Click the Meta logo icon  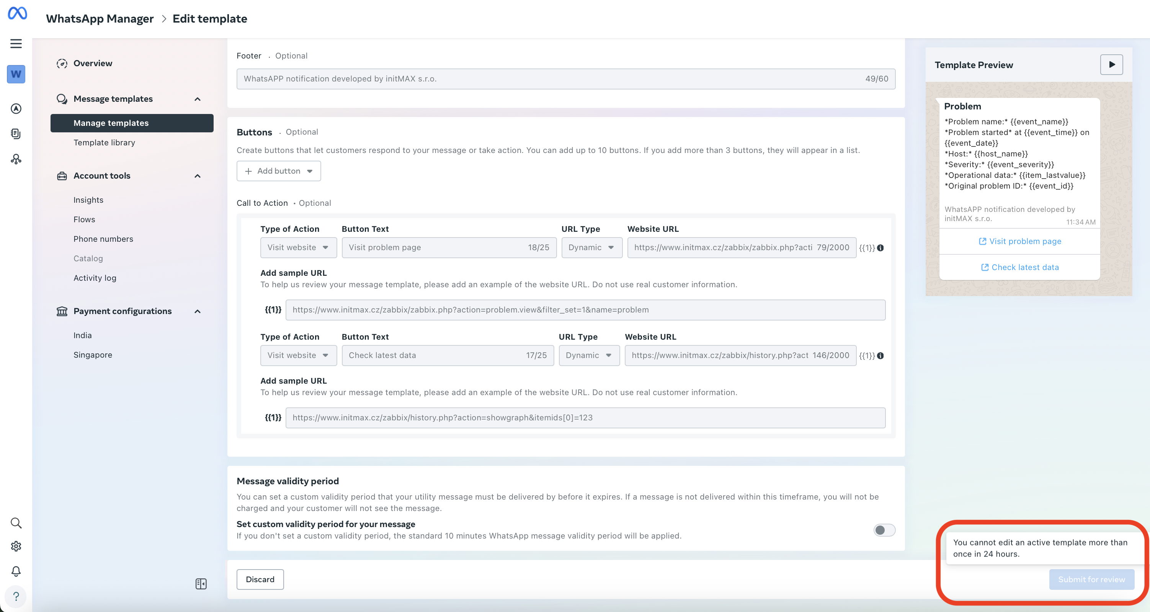(17, 13)
